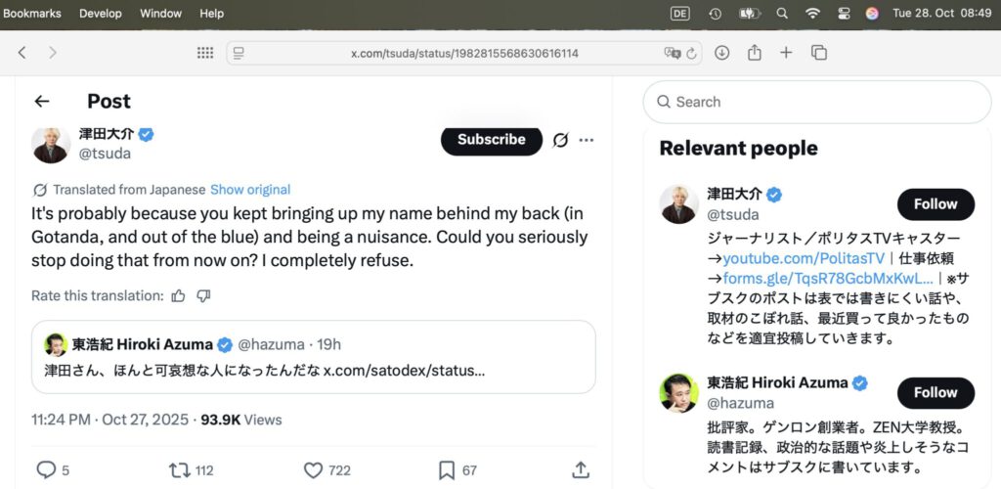Screen dimensions: 1001x489
Task: Click the back arrow beside Post
Action: pyautogui.click(x=41, y=101)
